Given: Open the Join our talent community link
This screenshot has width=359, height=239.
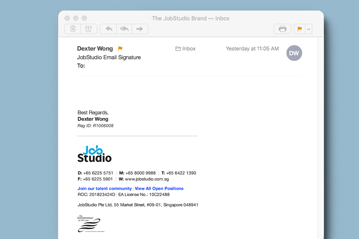Looking at the screenshot, I should [104, 189].
